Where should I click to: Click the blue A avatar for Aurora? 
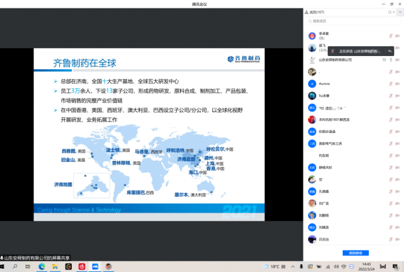tap(312, 83)
